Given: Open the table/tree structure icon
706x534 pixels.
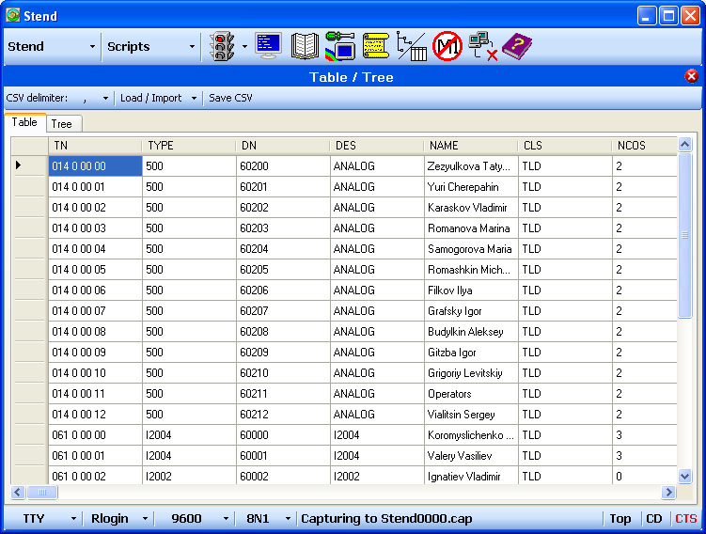Looking at the screenshot, I should [x=412, y=46].
